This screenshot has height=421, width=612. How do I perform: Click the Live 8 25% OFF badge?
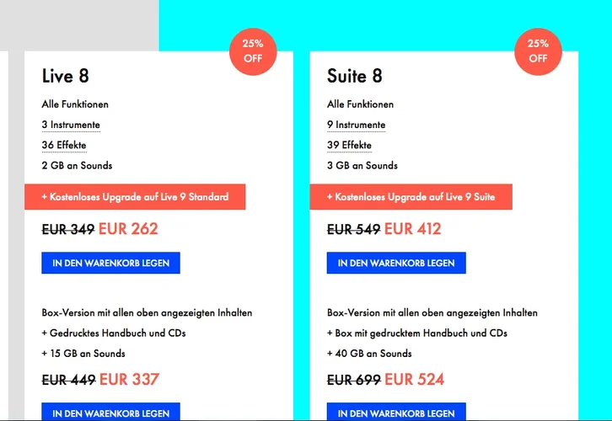click(x=253, y=51)
